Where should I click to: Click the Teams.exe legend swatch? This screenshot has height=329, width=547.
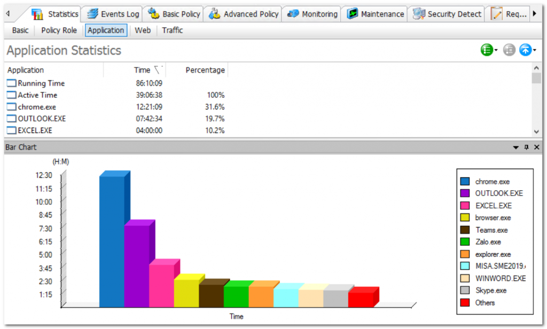(x=465, y=230)
